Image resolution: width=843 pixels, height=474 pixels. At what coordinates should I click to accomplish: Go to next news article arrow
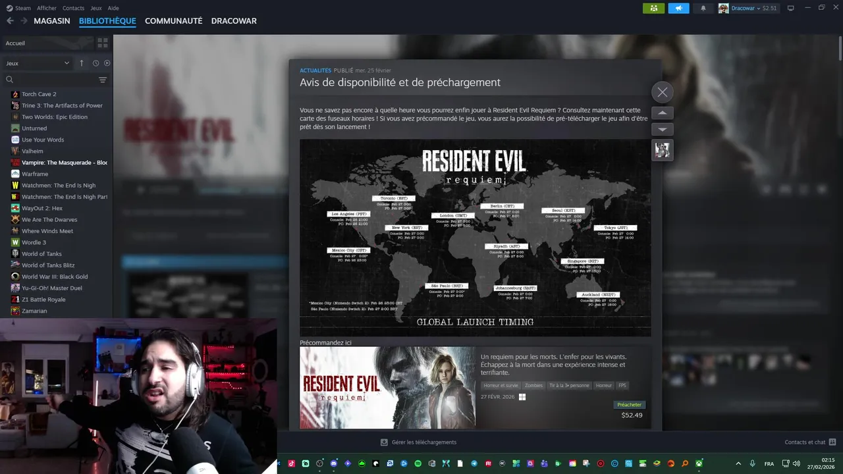(663, 130)
